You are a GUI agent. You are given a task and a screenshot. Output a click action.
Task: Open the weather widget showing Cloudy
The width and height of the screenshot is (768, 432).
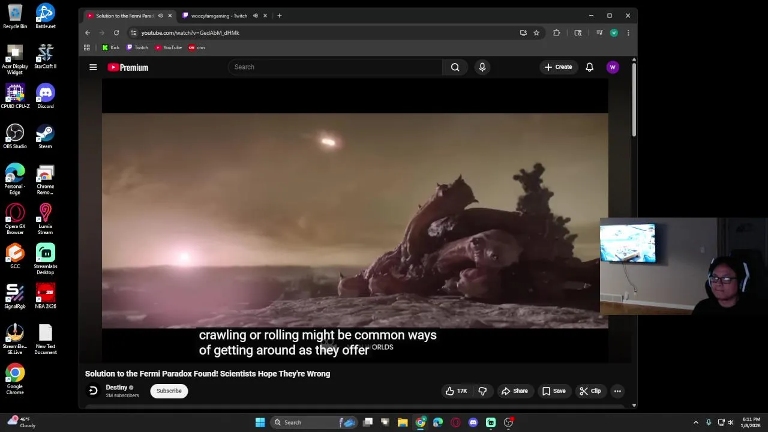coord(21,422)
